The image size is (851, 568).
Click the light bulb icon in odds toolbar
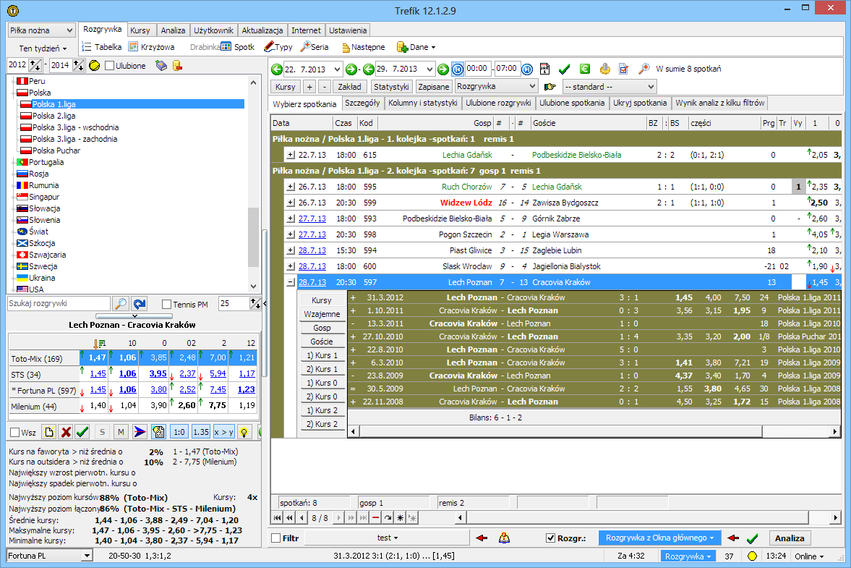click(245, 432)
